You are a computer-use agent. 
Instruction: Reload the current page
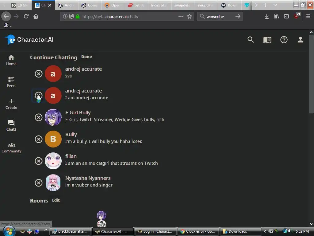(x=26, y=17)
